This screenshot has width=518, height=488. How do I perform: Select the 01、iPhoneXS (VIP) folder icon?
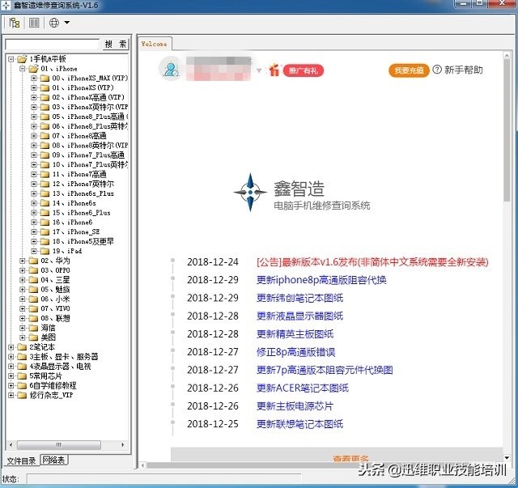tap(45, 88)
